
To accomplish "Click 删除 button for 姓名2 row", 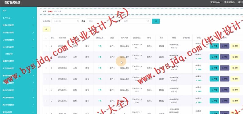I will tap(235, 57).
